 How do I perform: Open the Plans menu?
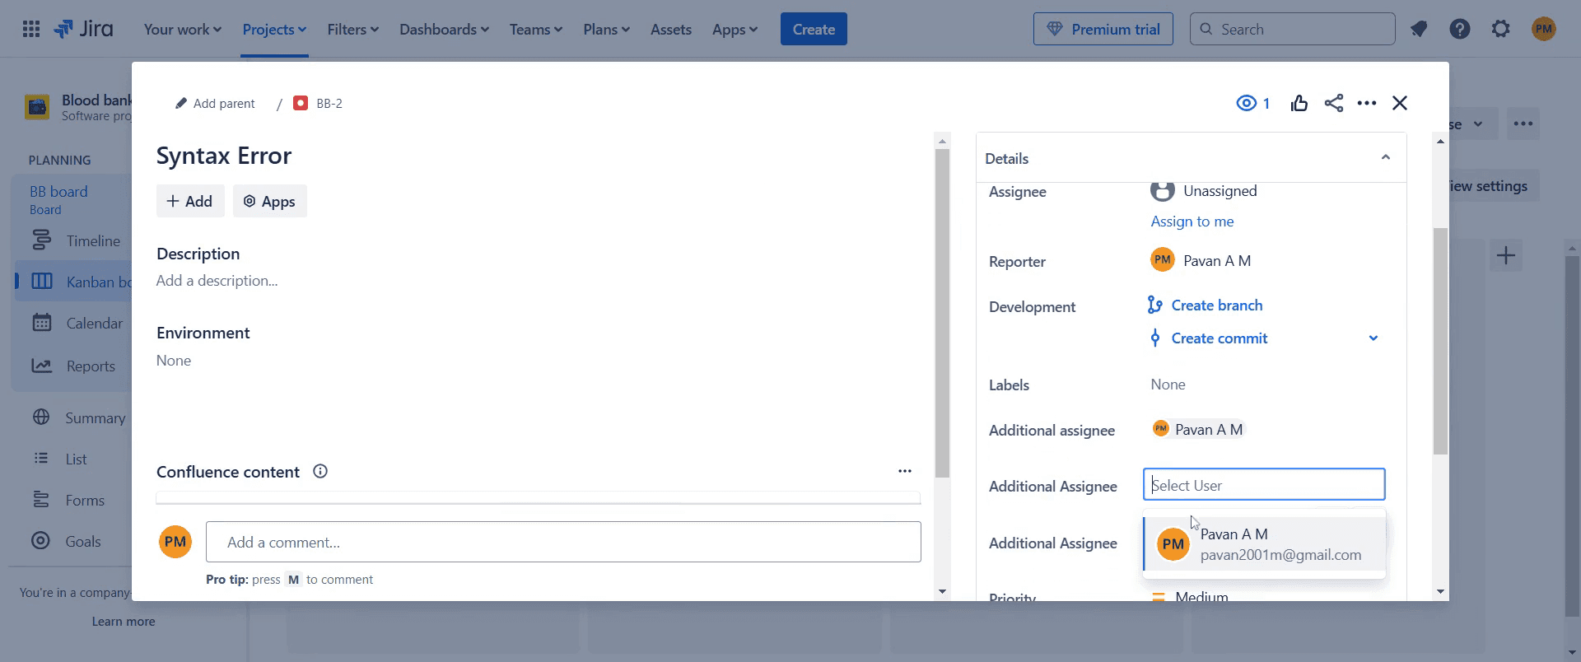point(606,30)
